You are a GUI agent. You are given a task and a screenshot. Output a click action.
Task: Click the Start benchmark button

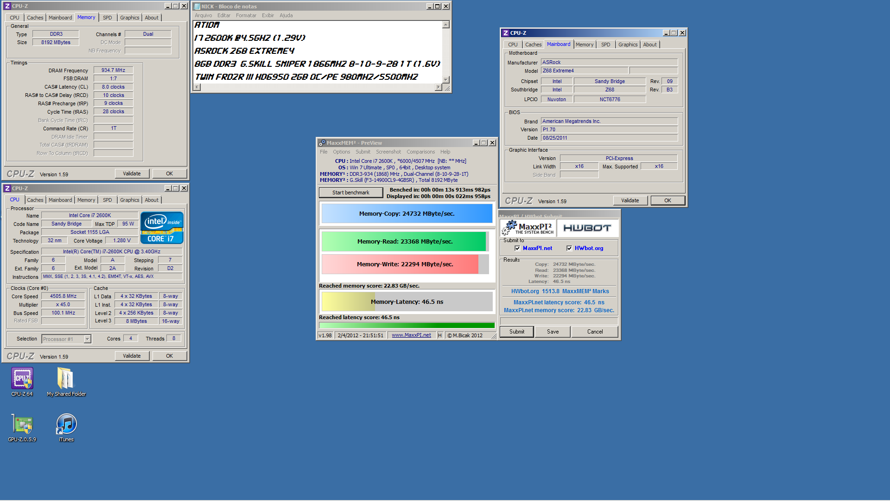(350, 193)
